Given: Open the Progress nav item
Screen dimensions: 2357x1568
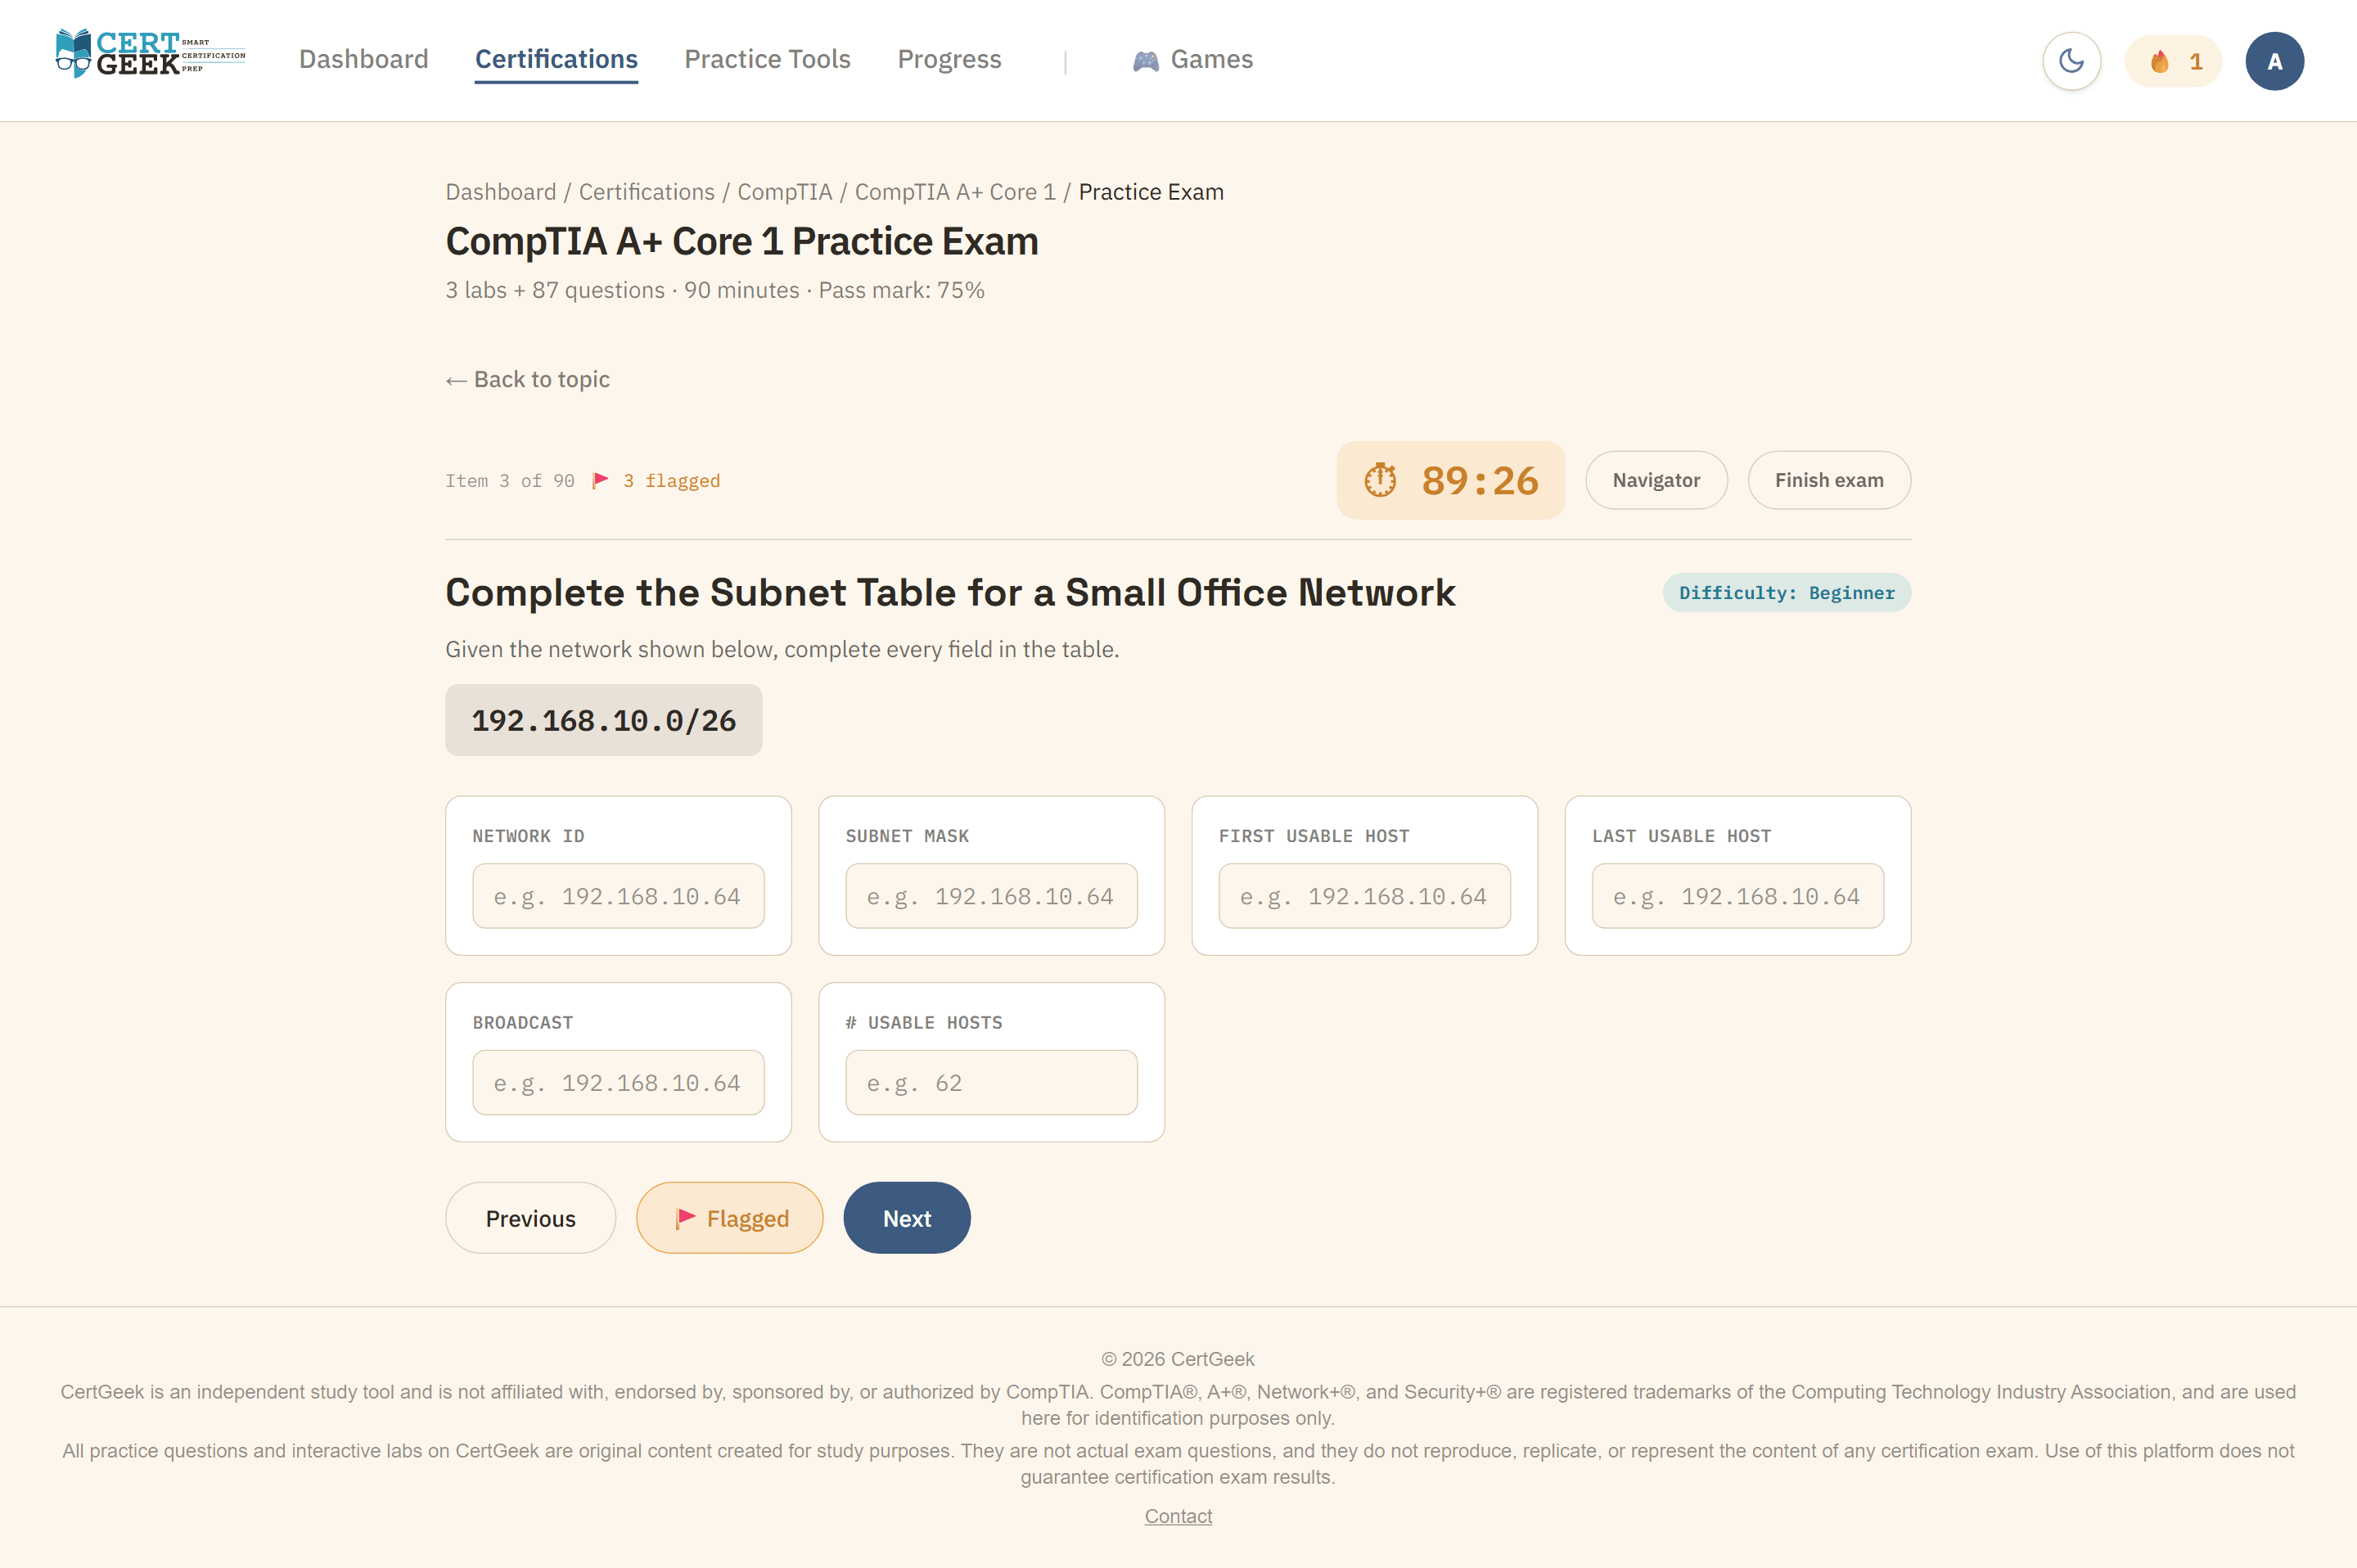Looking at the screenshot, I should pos(949,59).
